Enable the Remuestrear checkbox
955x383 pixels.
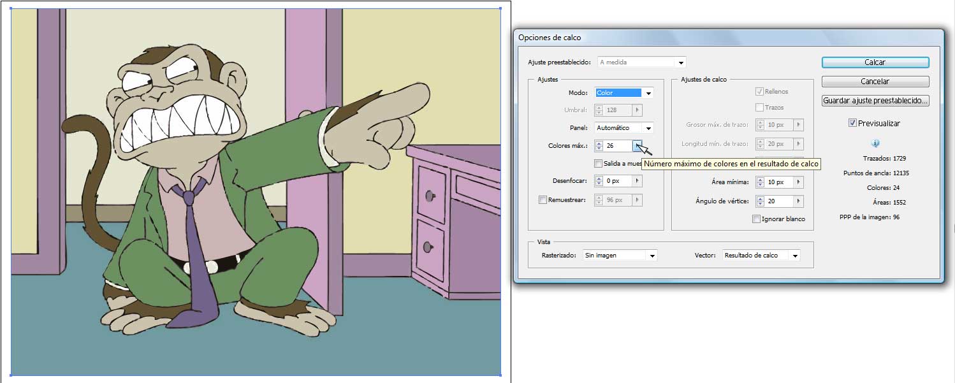click(543, 200)
